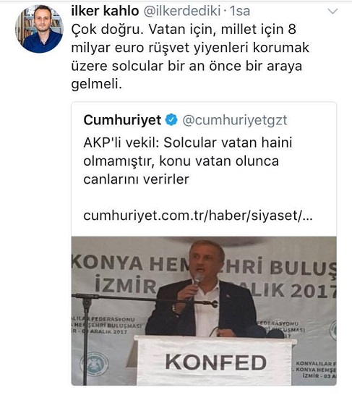Click the İZMİR word on the banner
Image resolution: width=352 pixels, height=395 pixels.
pos(126,284)
